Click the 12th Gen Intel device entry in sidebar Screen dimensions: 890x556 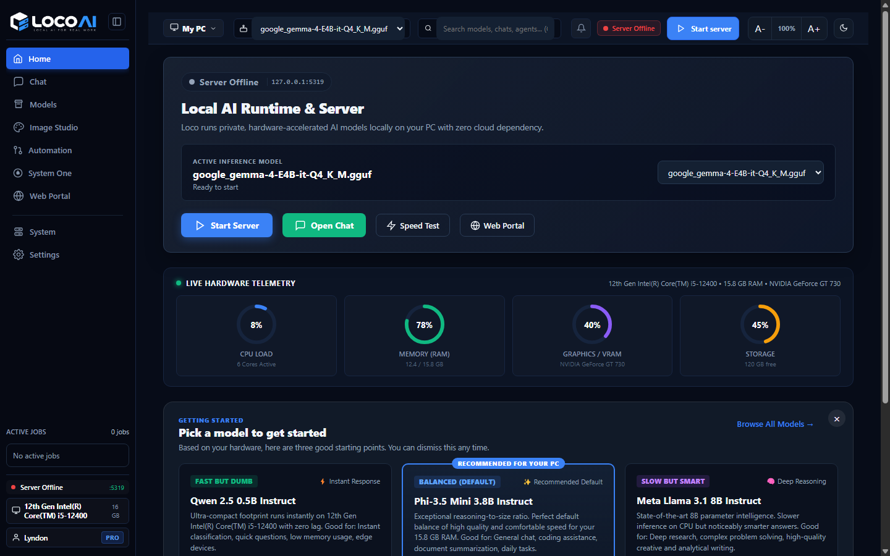click(x=67, y=511)
